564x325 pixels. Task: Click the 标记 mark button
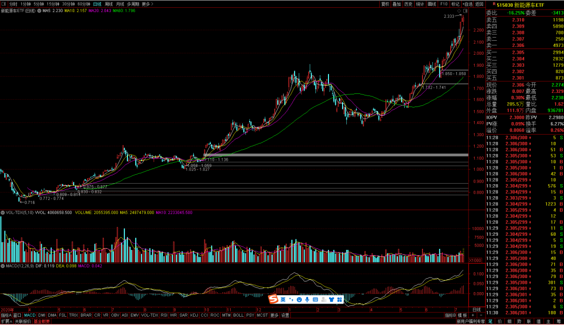tap(455, 4)
